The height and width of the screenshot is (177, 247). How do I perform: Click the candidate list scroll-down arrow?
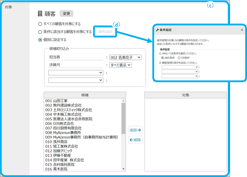point(123,169)
